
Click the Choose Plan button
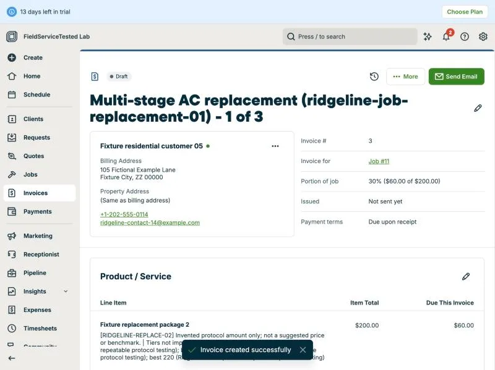coord(465,12)
